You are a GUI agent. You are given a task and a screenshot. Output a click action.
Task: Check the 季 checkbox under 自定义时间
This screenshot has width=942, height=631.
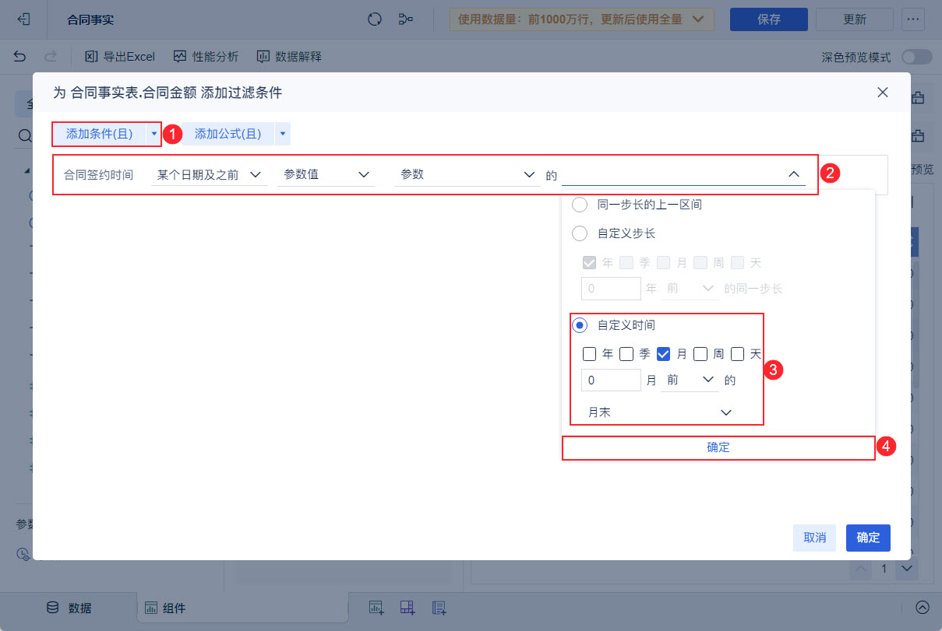pos(626,354)
